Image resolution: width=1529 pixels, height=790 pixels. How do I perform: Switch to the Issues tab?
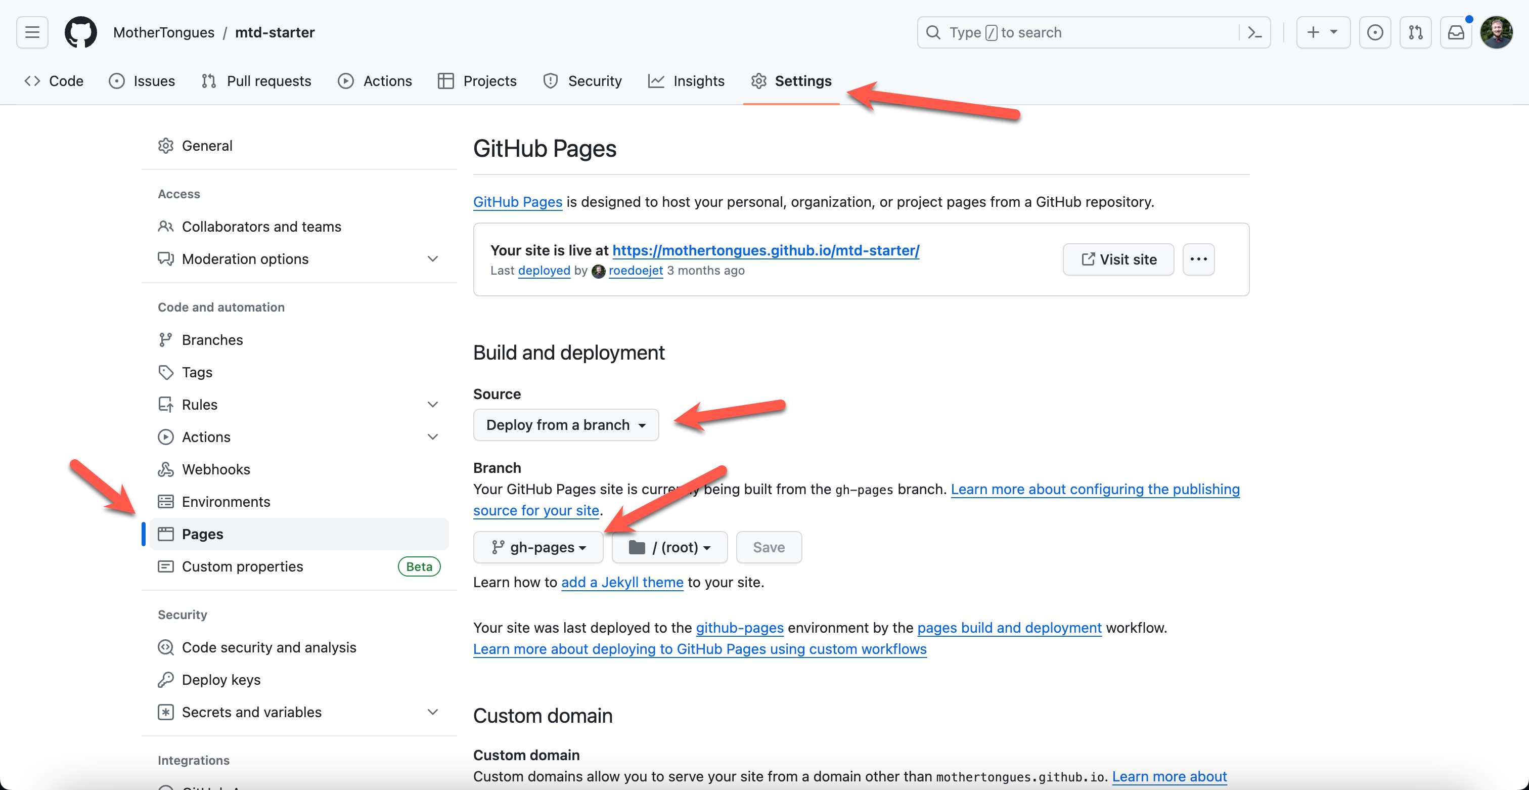tap(142, 81)
